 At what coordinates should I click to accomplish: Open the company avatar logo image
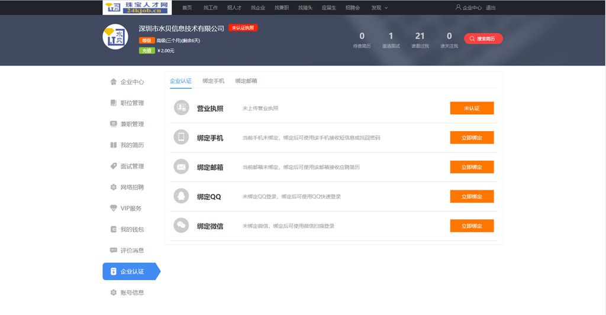pyautogui.click(x=115, y=37)
